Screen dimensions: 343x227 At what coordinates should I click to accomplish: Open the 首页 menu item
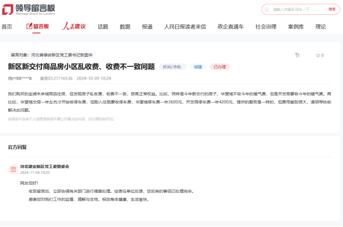coord(7,27)
